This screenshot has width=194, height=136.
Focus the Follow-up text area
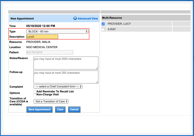[x=66, y=77]
